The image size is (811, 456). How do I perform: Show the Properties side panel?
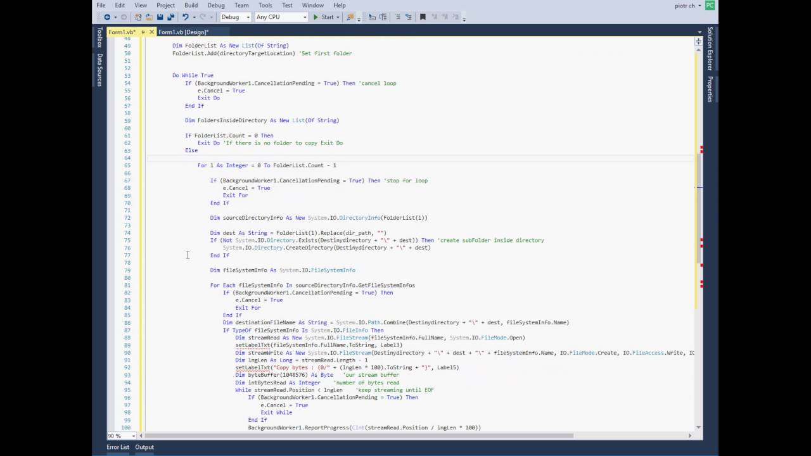click(710, 89)
